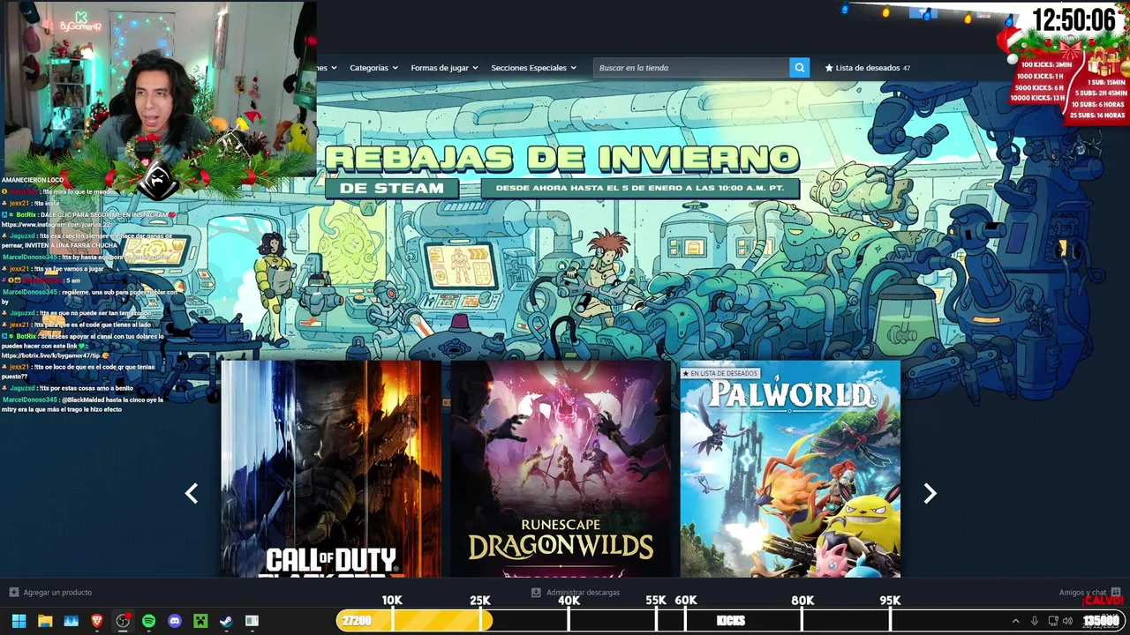Click the friends grid icon beside Amigos y chat
1130x635 pixels.
[1116, 592]
